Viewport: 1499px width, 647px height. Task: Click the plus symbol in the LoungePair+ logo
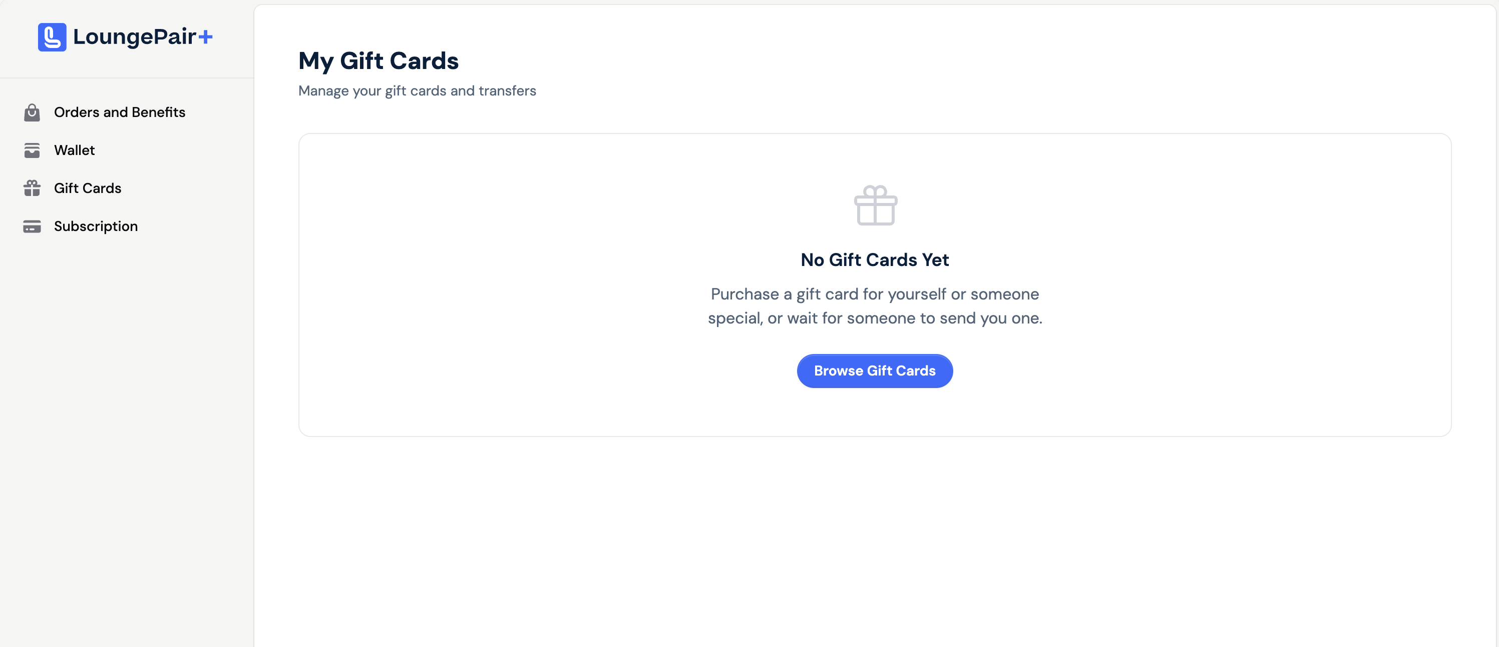pyautogui.click(x=207, y=36)
